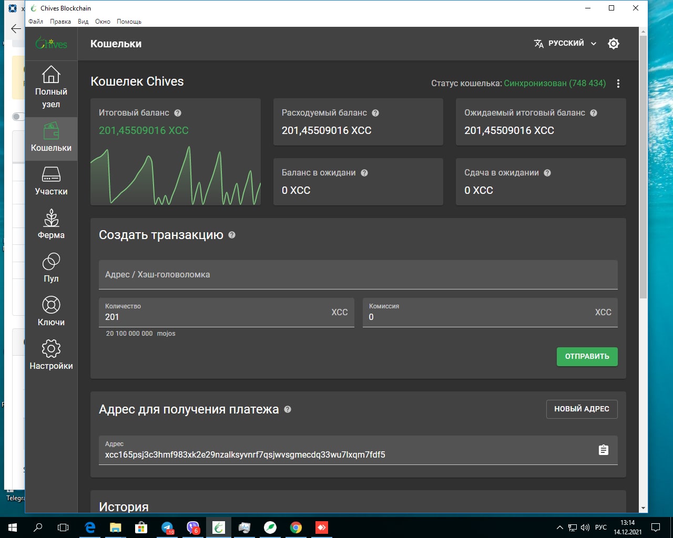This screenshot has width=673, height=538.
Task: Open Настройки settings in sidebar
Action: coord(51,356)
